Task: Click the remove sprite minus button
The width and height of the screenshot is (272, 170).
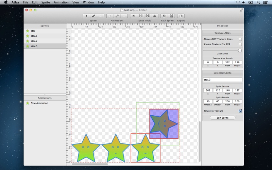Action: (101, 16)
